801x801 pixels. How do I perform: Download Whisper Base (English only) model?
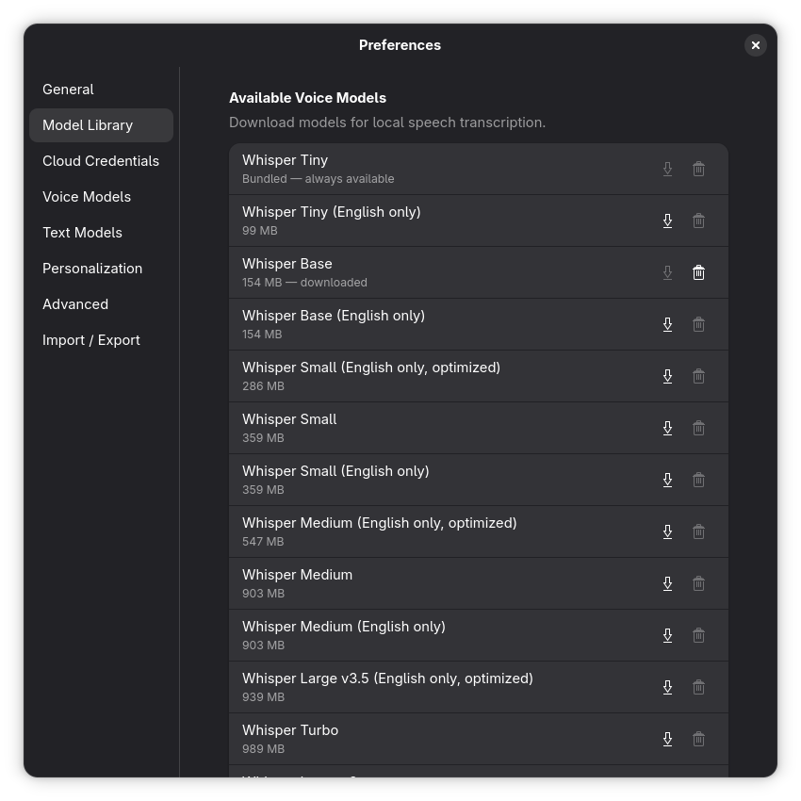(667, 324)
